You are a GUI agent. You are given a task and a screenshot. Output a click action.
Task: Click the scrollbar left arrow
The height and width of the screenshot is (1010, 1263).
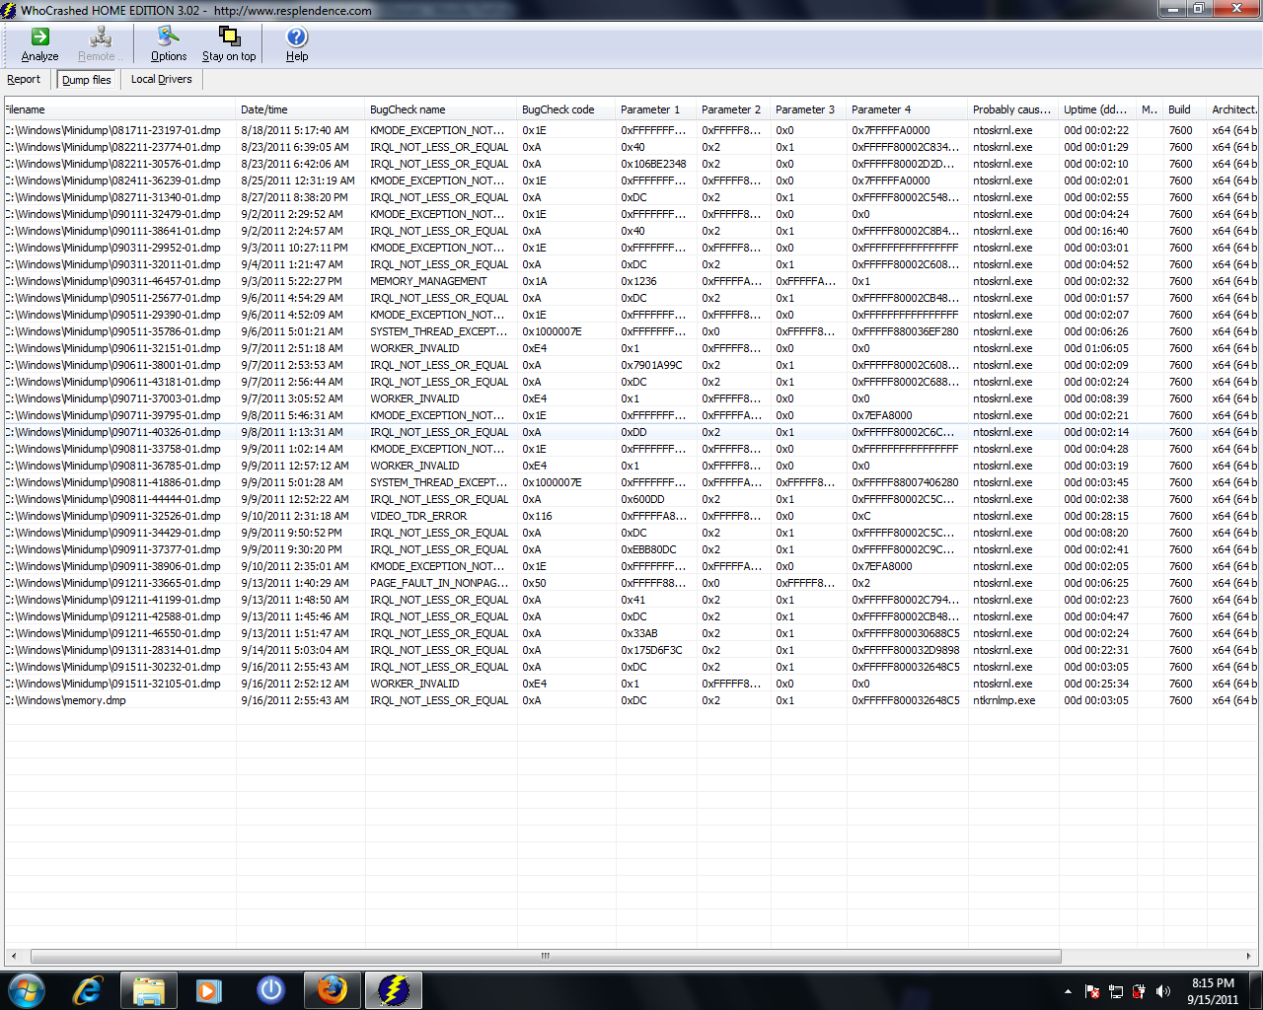click(x=13, y=956)
